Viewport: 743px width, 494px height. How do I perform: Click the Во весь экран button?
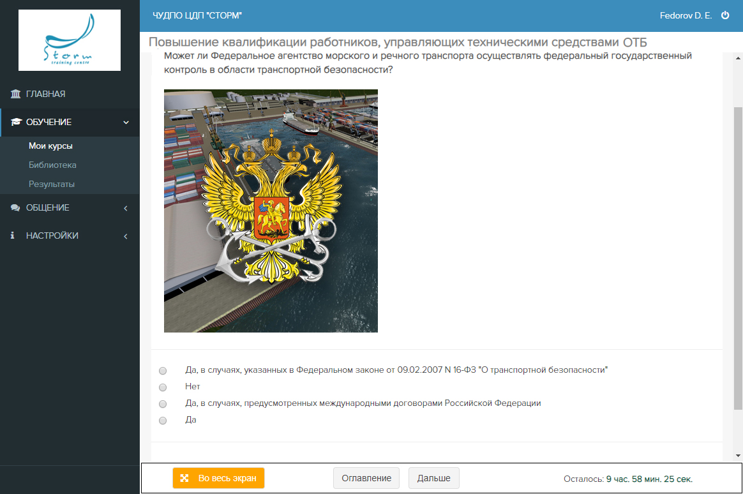(218, 479)
